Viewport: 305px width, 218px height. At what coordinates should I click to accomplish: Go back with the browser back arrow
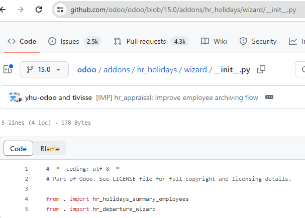3,10
